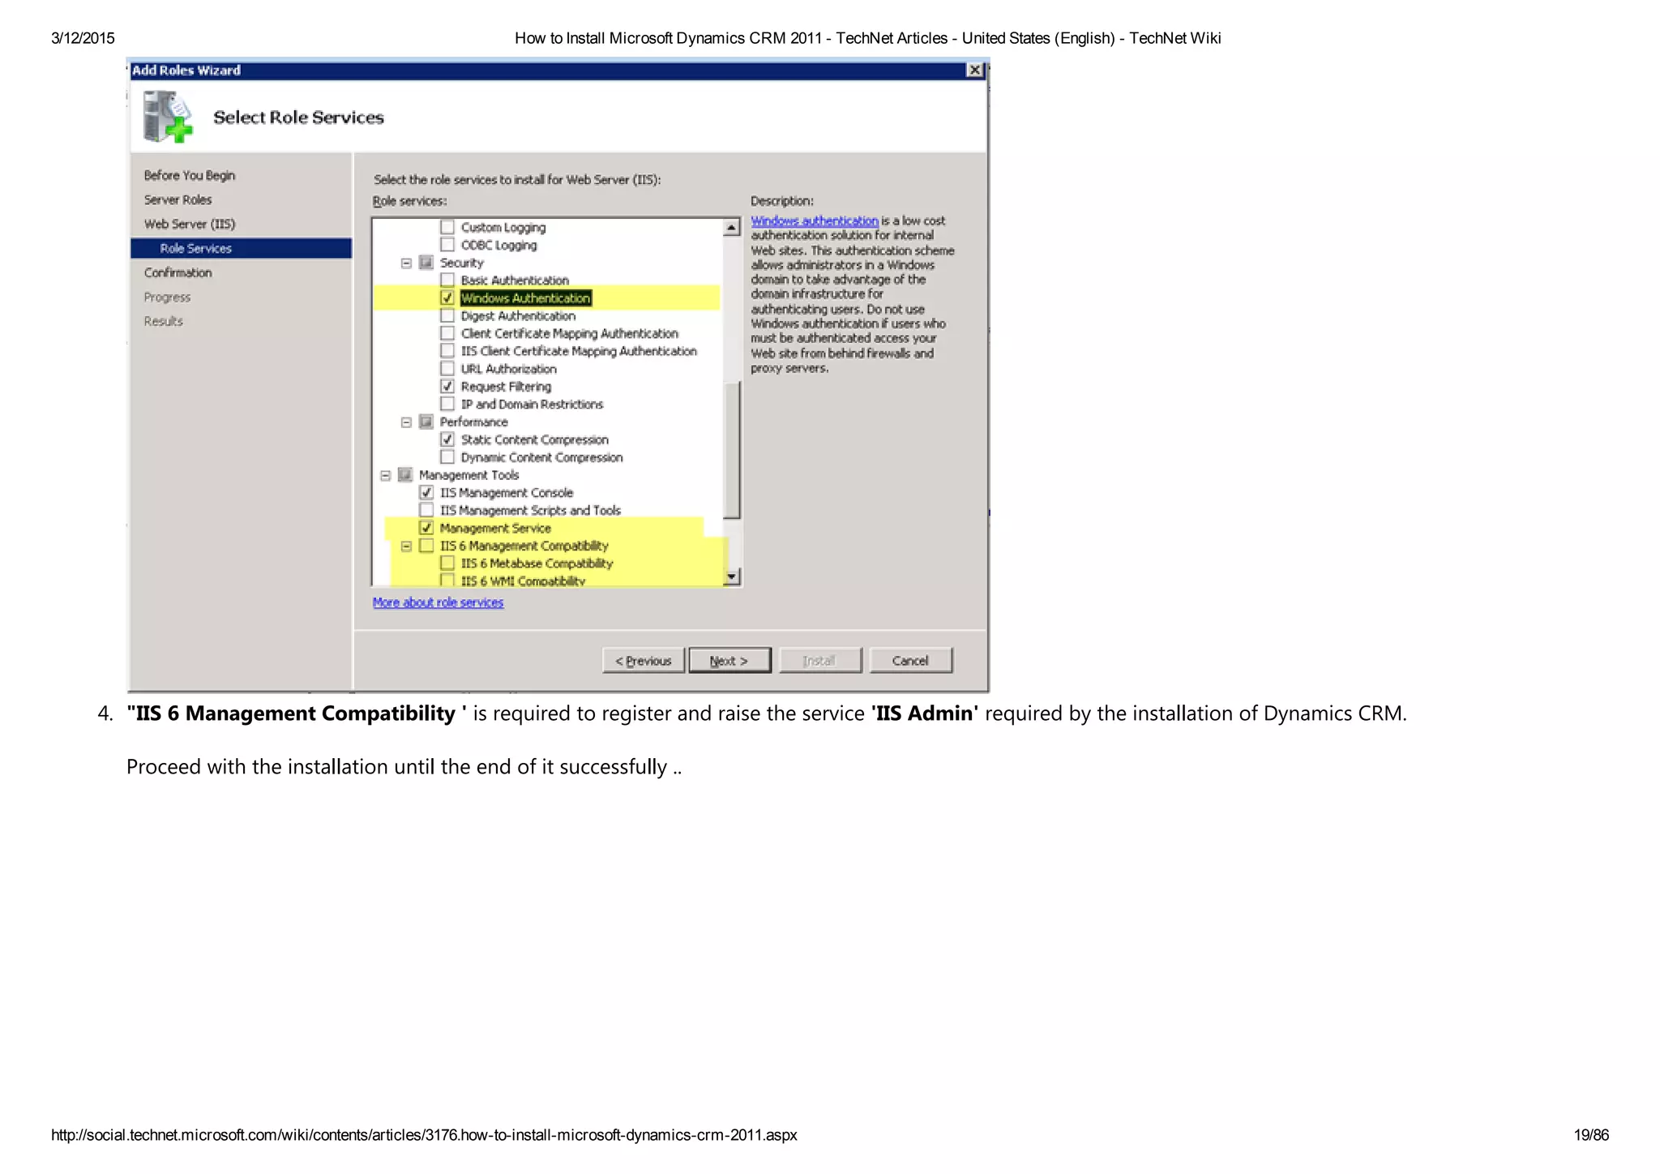This screenshot has height=1174, width=1660.
Task: Select the Progress step
Action: (167, 297)
